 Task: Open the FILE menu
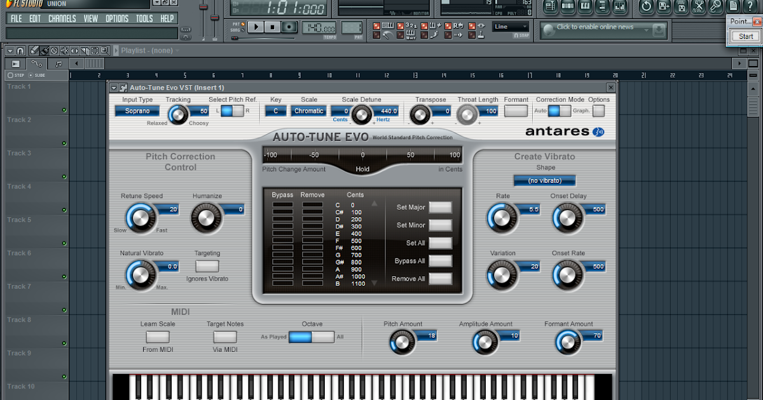click(x=16, y=18)
